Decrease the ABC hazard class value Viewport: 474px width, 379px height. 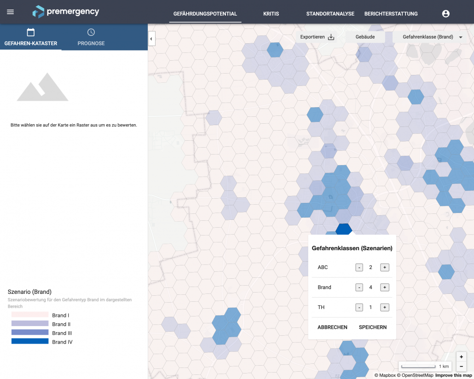tap(359, 268)
